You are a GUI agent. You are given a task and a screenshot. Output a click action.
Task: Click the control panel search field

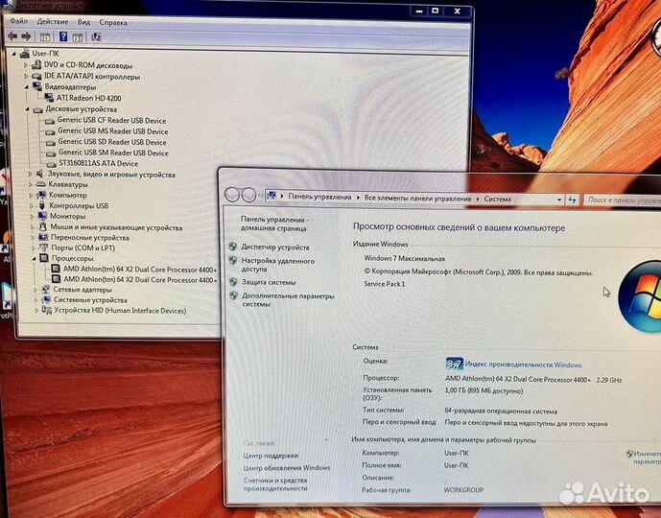click(623, 200)
